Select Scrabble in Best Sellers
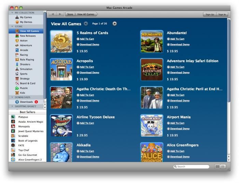 pos(23,136)
